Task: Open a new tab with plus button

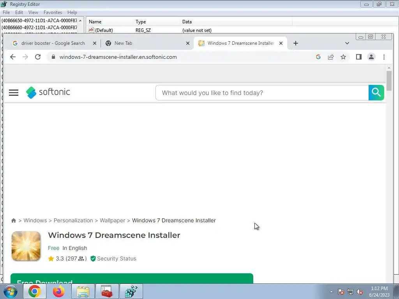Action: point(295,43)
